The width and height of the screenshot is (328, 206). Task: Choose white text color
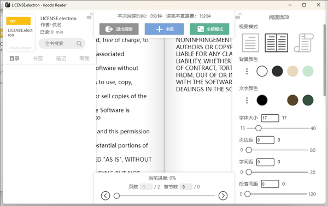[277, 100]
